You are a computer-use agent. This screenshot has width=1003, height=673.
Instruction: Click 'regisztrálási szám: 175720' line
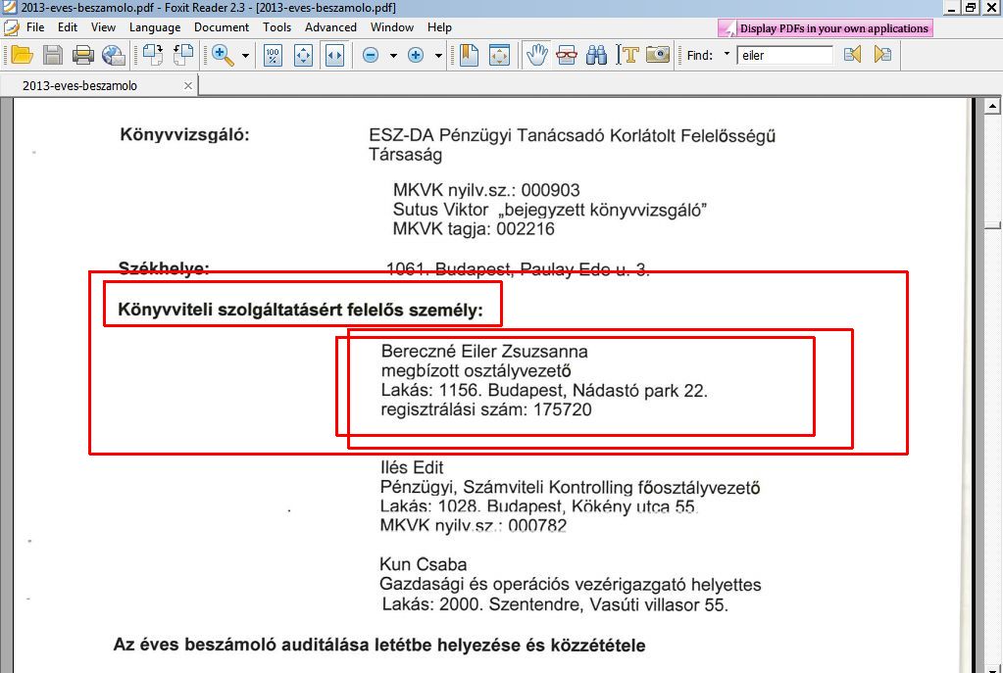click(486, 409)
